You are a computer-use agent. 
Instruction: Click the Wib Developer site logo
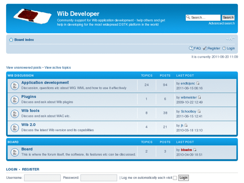pyautogui.click(x=32, y=16)
